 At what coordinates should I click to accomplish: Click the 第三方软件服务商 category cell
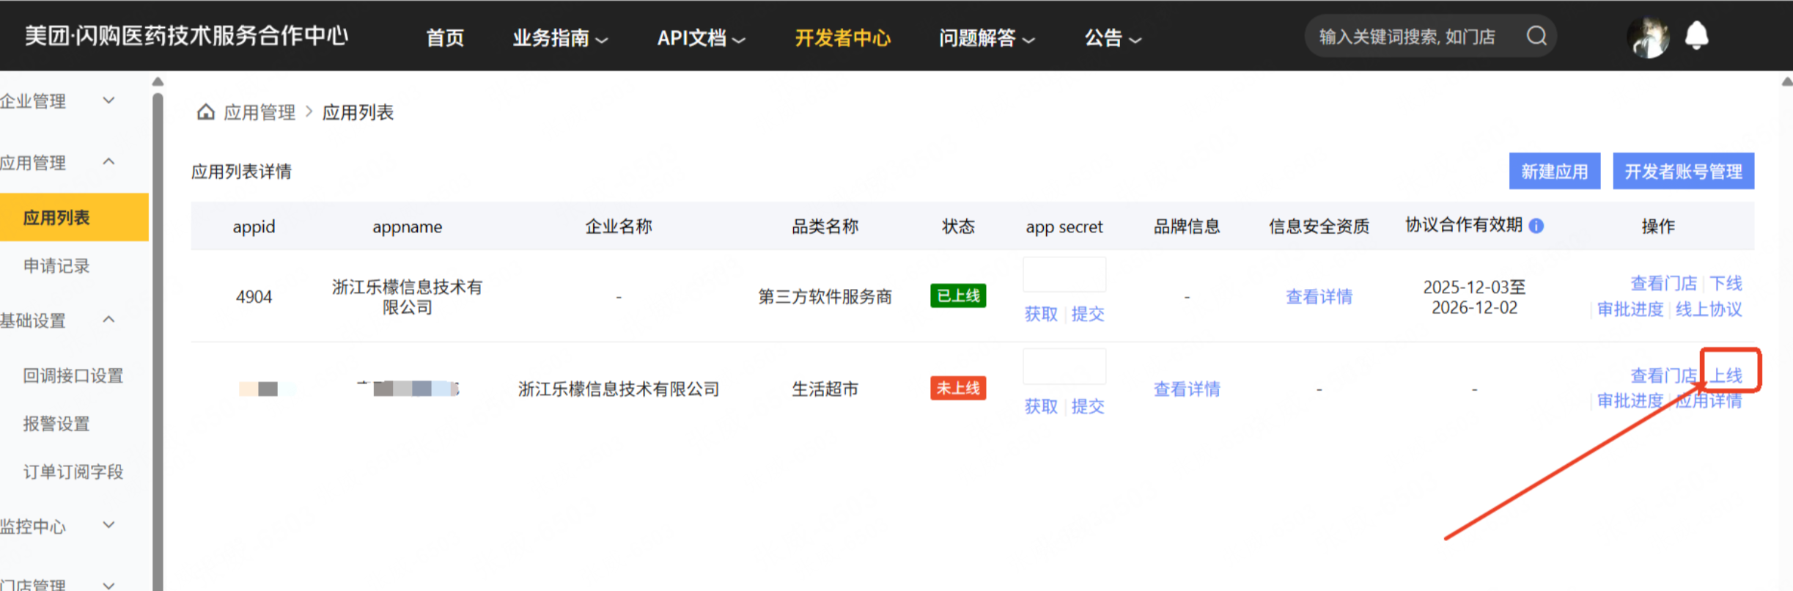pos(825,296)
